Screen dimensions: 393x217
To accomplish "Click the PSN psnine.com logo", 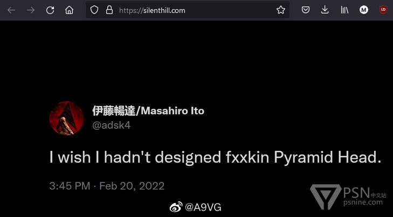I will (x=348, y=197).
